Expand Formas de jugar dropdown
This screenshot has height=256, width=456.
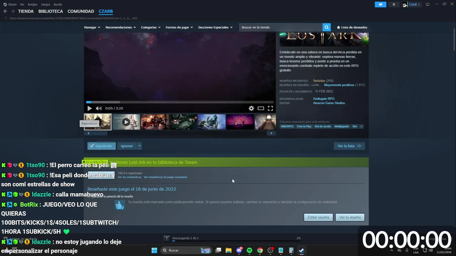click(x=179, y=27)
